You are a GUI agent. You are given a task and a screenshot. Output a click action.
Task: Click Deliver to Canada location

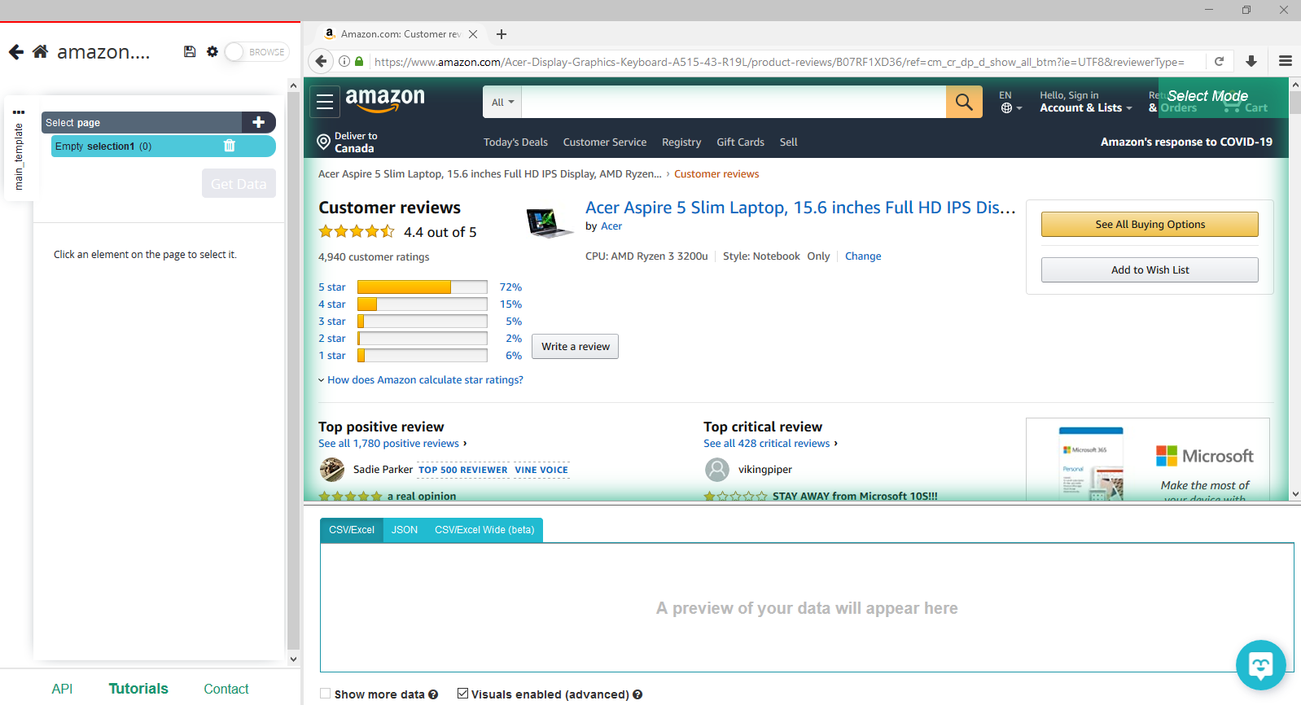348,142
